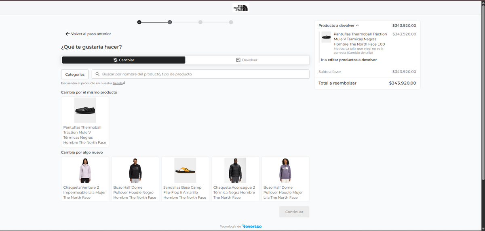
Task: Click the third step indicator dot
Action: 200,22
